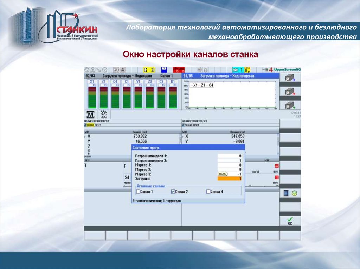The height and width of the screenshot is (269, 360).
Task: Click the spindle block icon with green plus
Action: 290,106
